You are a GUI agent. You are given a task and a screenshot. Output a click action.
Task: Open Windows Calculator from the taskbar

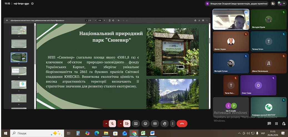click(78, 133)
